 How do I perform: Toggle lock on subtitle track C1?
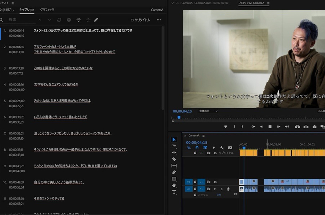[x=195, y=153]
